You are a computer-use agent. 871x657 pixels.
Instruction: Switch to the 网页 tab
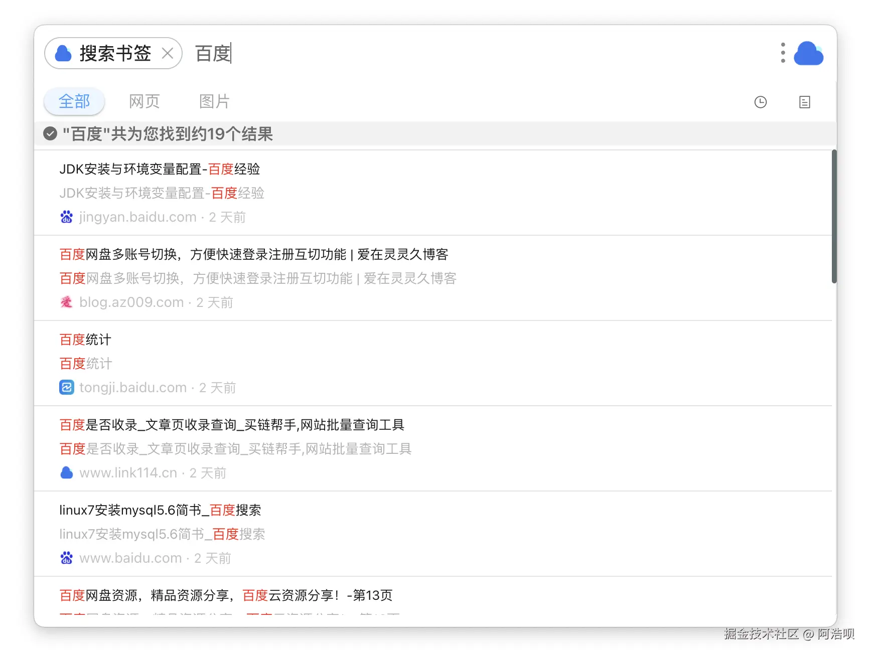coord(144,101)
